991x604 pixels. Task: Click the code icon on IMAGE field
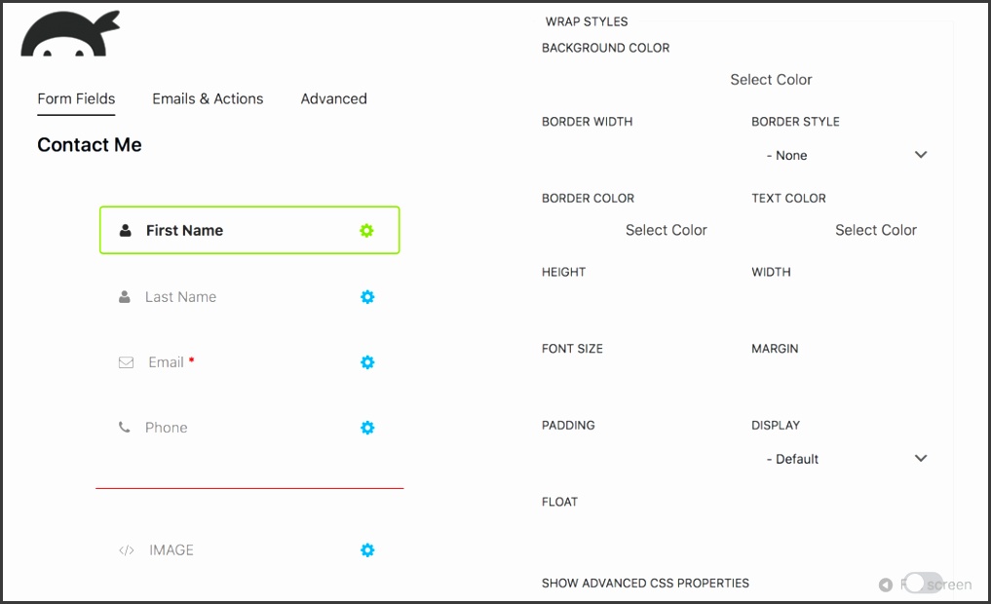coord(126,550)
